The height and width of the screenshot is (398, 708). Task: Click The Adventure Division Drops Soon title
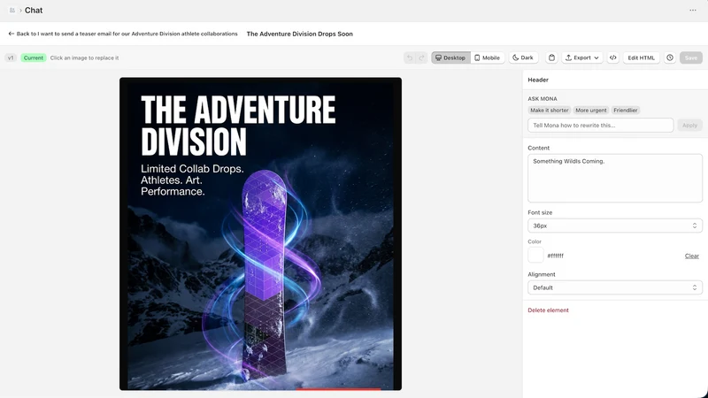click(299, 34)
